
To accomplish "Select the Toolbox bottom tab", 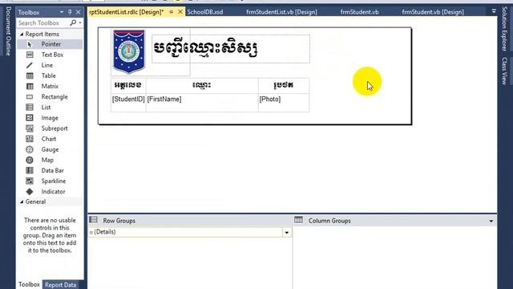I will pyautogui.click(x=29, y=284).
